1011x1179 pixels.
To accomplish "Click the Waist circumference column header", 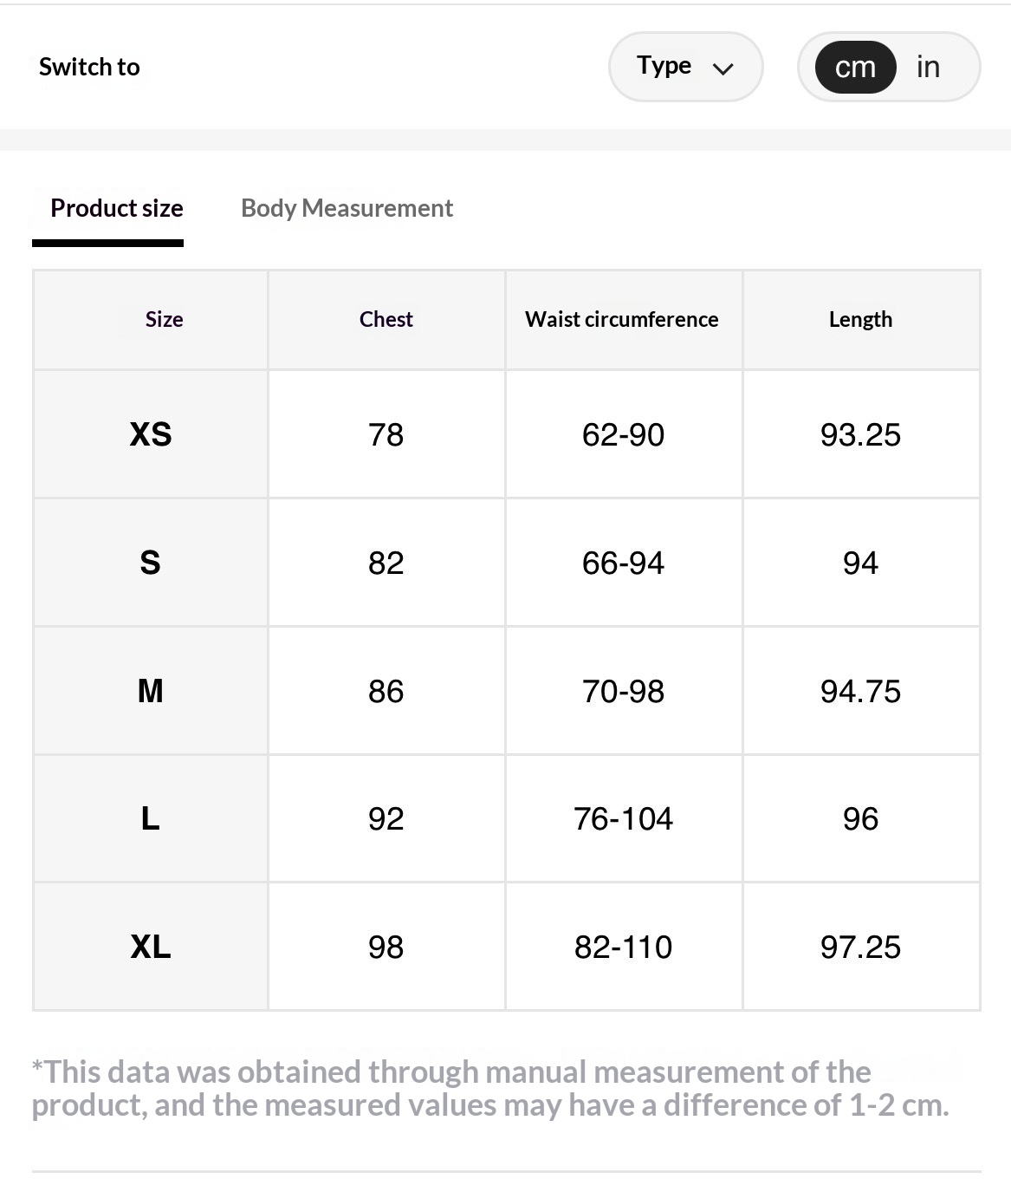I will (x=622, y=320).
